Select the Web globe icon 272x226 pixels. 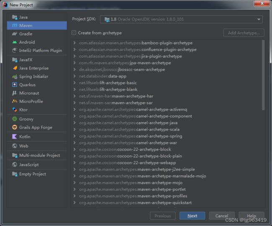(x=15, y=146)
